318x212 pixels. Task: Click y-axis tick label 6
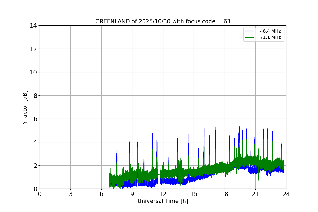coord(35,119)
